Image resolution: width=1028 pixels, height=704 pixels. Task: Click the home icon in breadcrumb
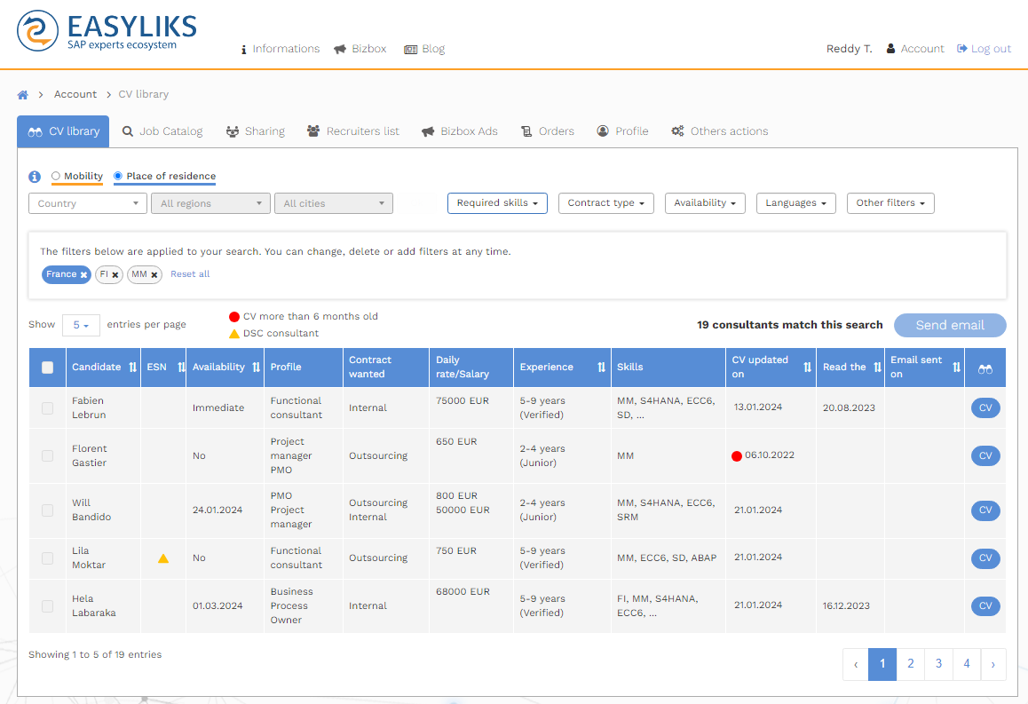pyautogui.click(x=23, y=95)
